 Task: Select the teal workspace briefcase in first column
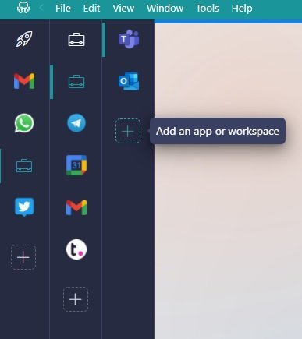pyautogui.click(x=24, y=166)
